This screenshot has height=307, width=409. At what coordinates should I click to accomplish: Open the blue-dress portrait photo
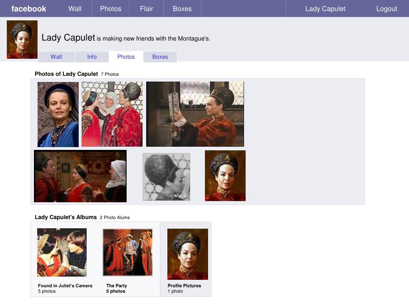click(x=58, y=114)
